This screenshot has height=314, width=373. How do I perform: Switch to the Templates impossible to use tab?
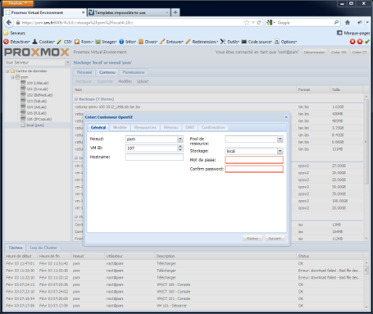tap(128, 13)
